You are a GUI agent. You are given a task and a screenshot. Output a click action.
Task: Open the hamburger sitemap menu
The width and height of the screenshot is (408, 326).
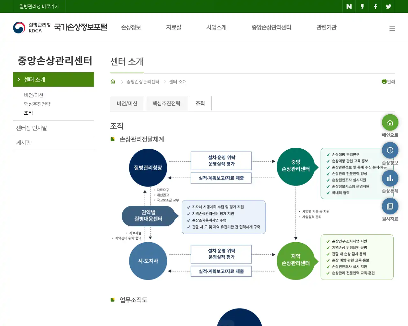pyautogui.click(x=392, y=29)
